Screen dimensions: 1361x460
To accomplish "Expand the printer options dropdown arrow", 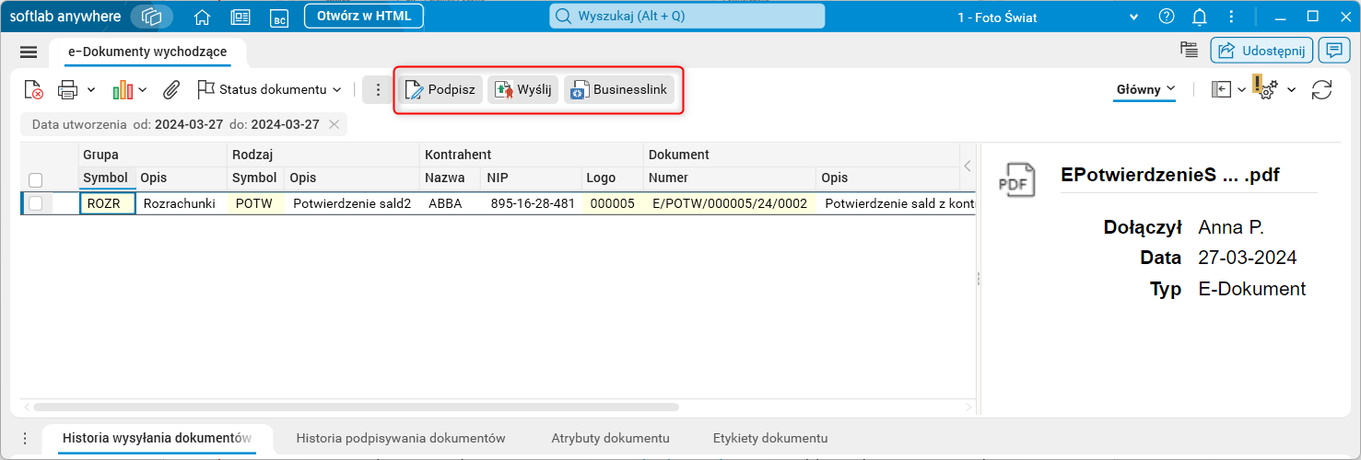I will coord(91,89).
